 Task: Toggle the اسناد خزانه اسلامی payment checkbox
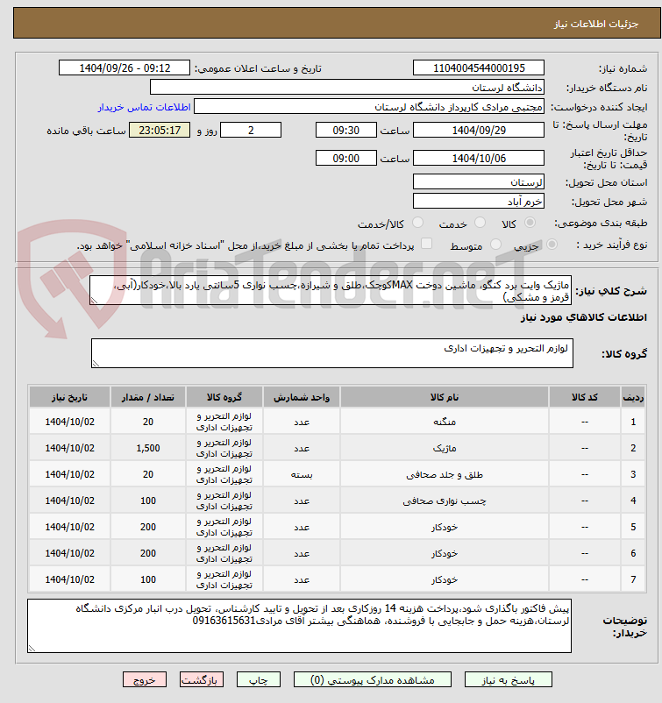(426, 244)
